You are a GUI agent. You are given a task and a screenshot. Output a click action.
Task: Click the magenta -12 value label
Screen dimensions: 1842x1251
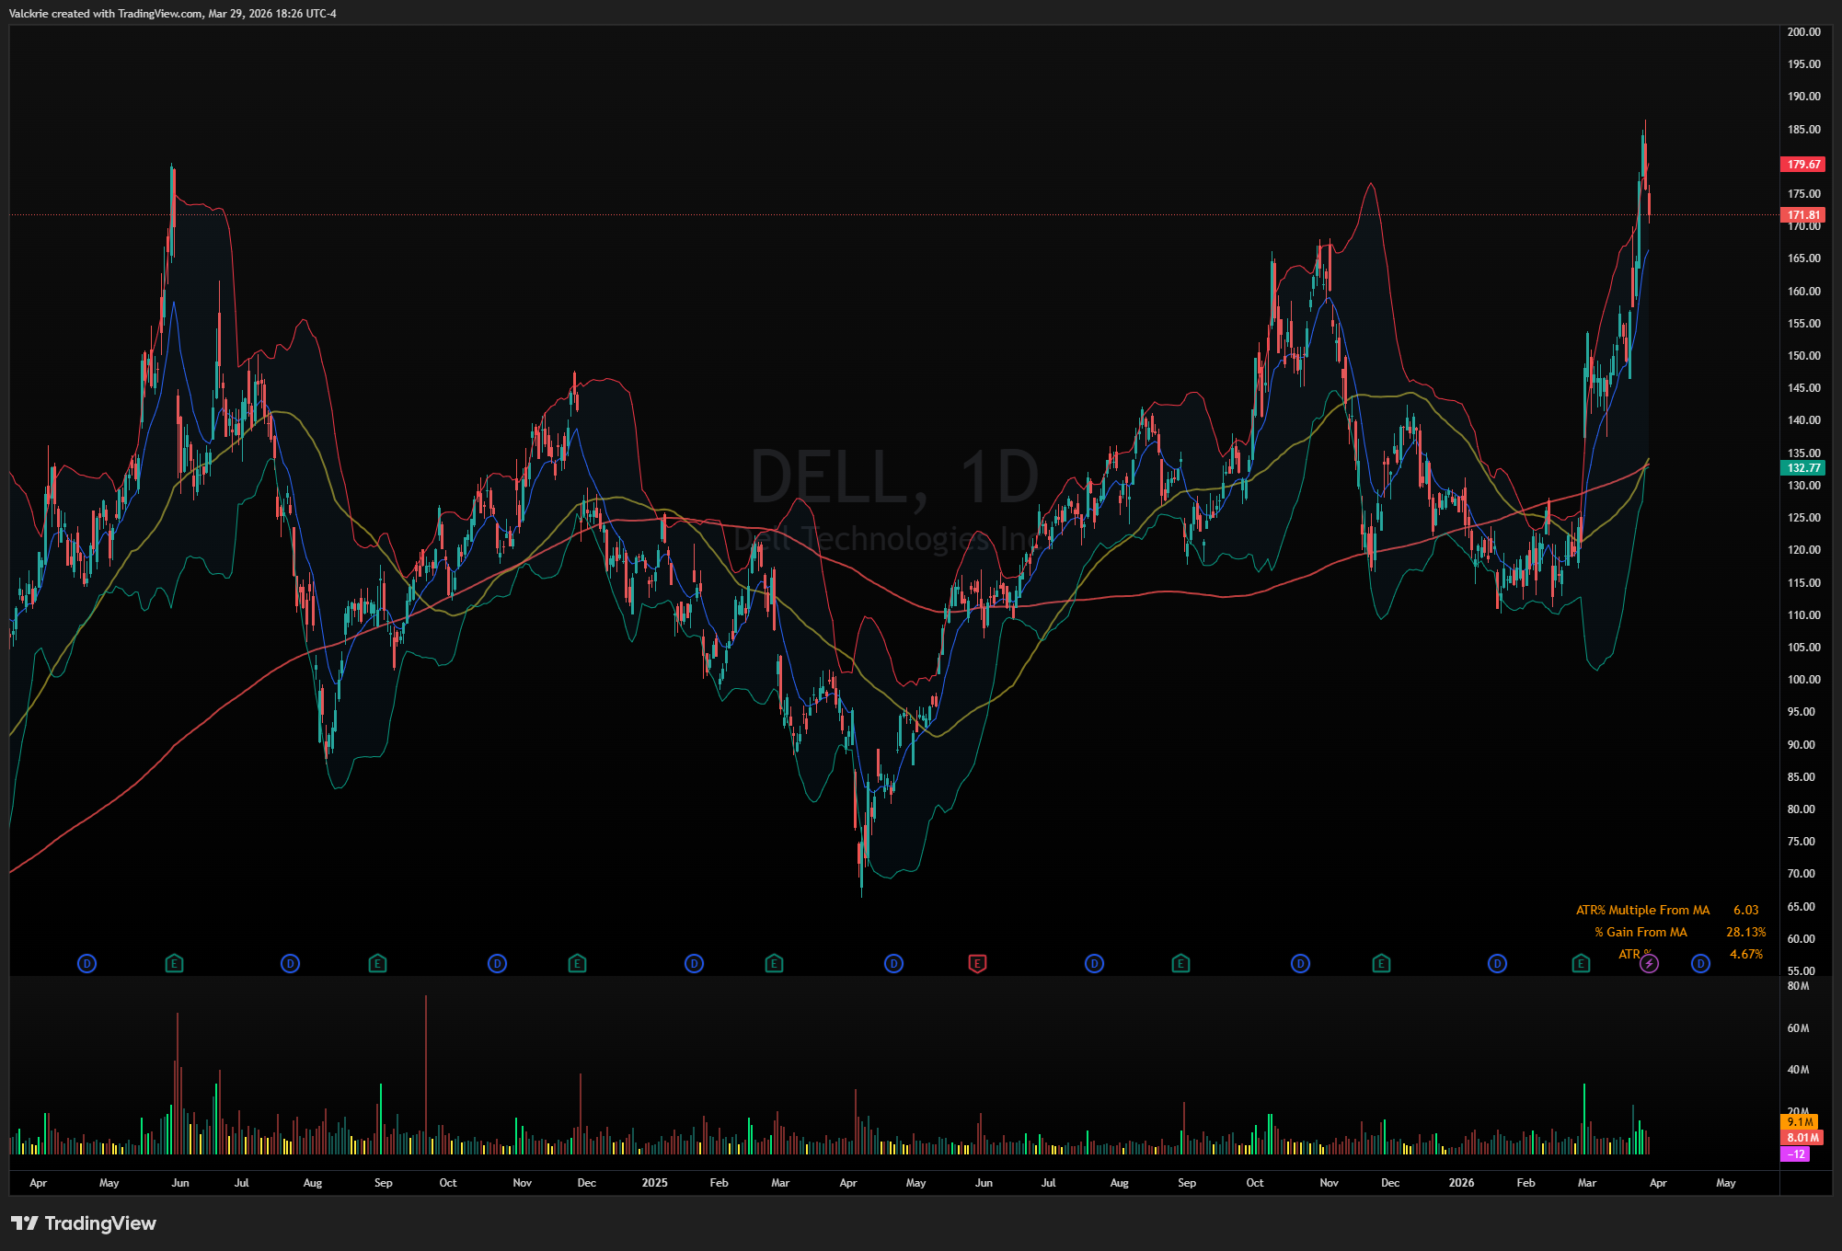pos(1796,1154)
